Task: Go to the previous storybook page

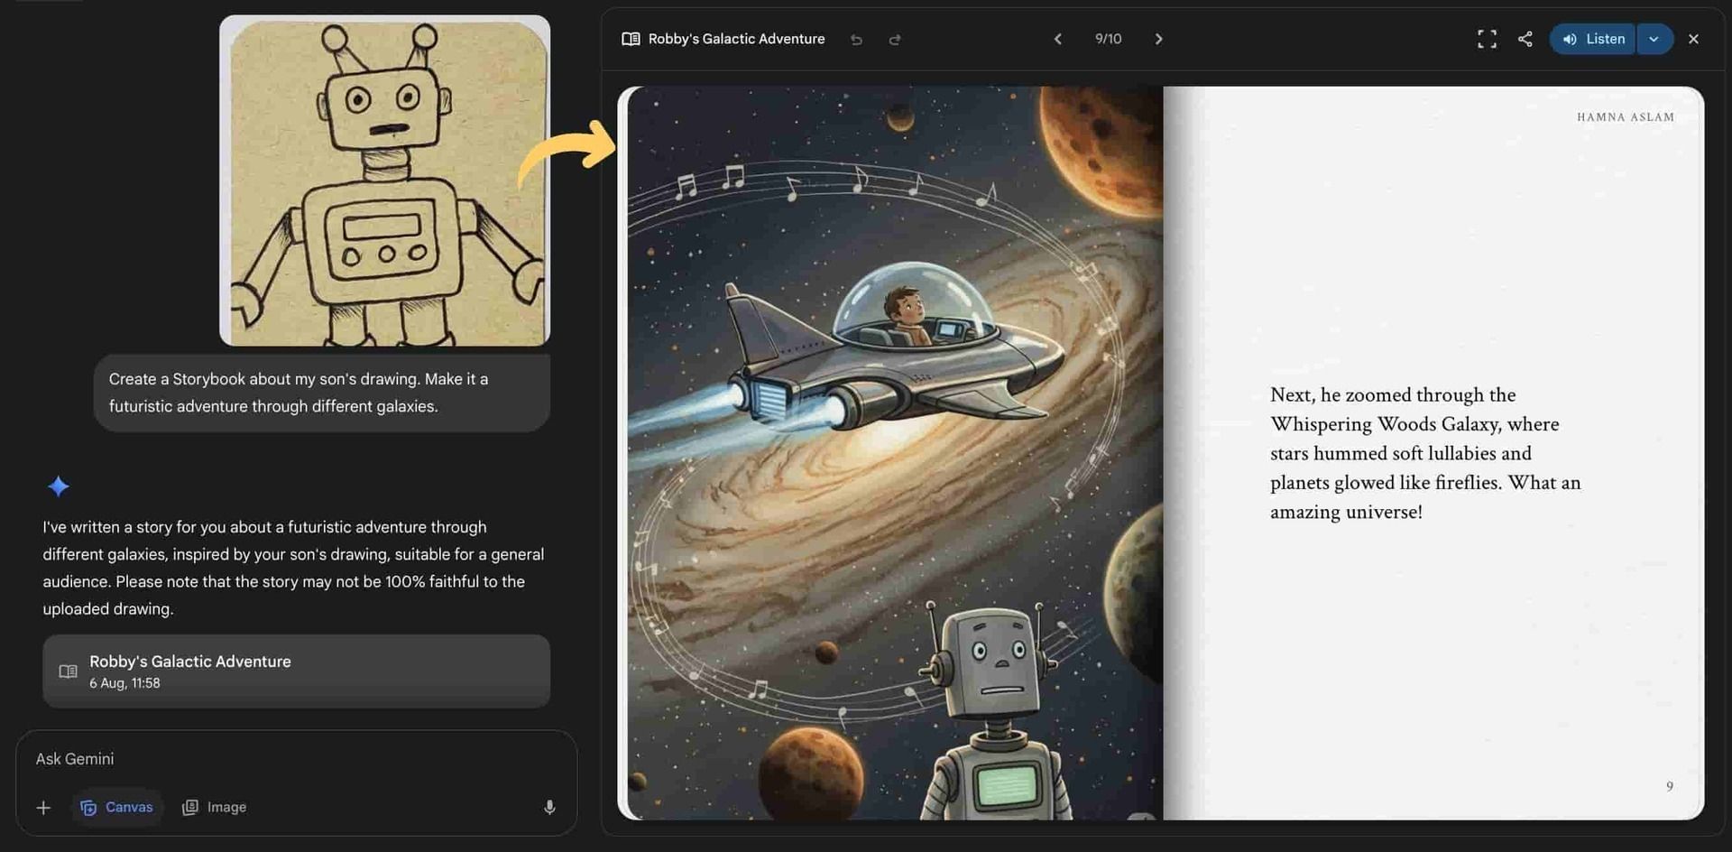Action: (x=1057, y=39)
